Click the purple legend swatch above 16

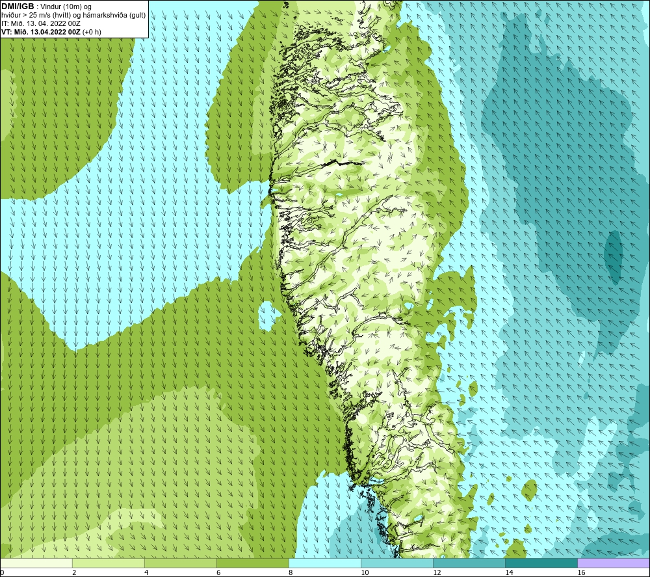(614, 563)
